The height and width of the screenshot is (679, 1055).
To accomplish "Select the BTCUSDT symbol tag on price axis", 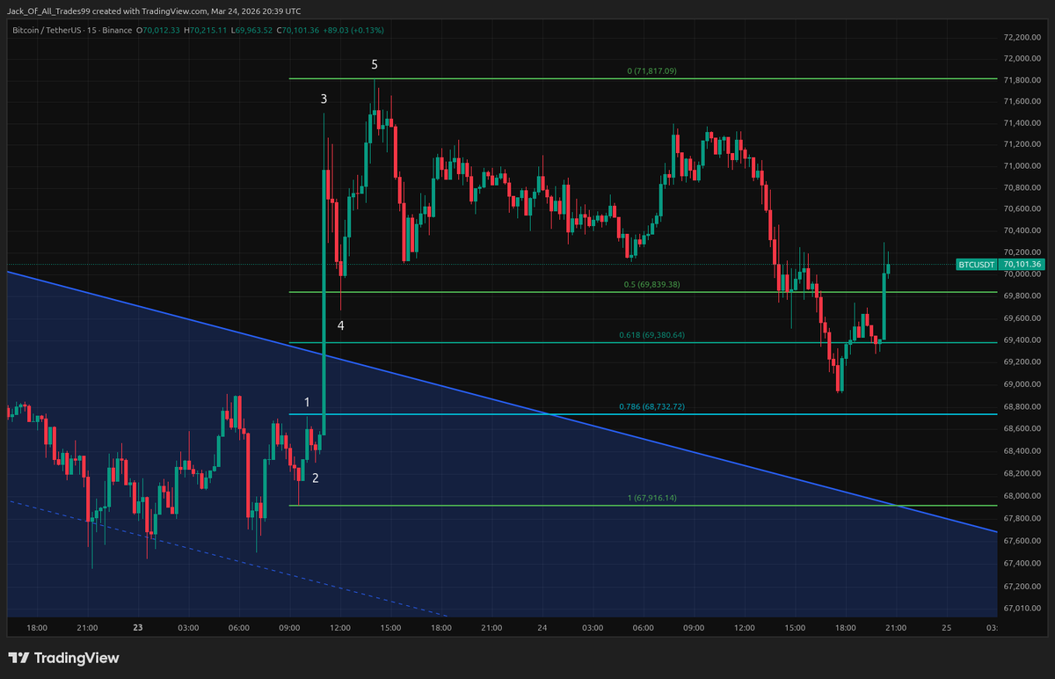I will (976, 264).
